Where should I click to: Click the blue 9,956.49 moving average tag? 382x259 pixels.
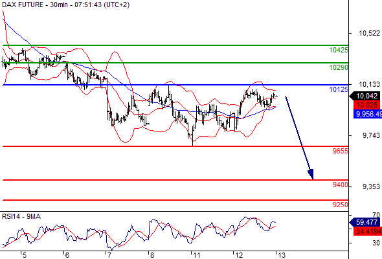click(368, 114)
